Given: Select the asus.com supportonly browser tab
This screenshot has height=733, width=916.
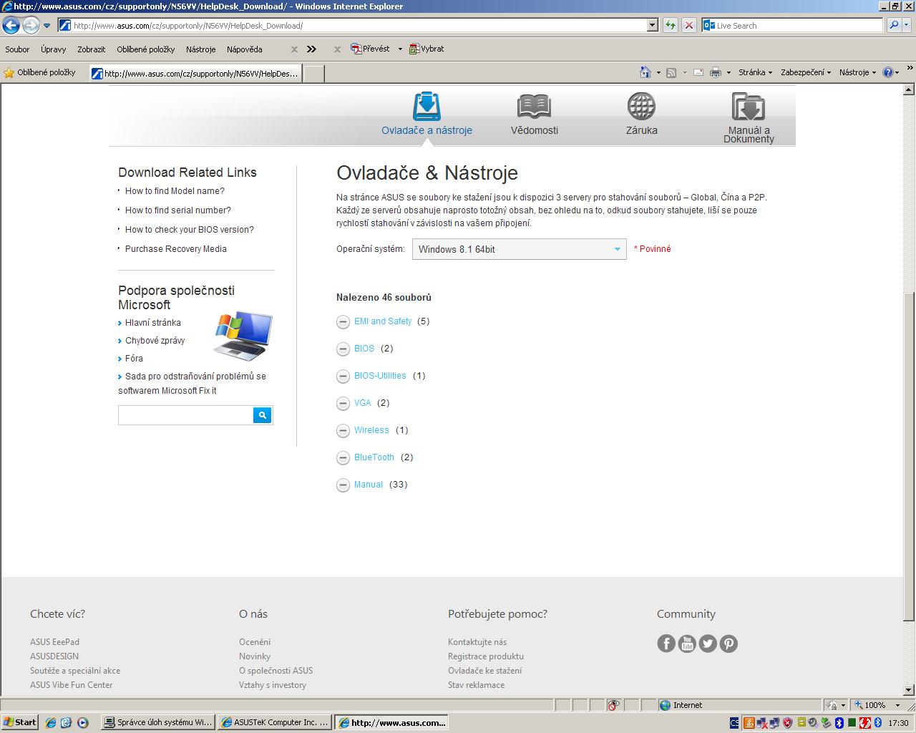Looking at the screenshot, I should (x=196, y=73).
